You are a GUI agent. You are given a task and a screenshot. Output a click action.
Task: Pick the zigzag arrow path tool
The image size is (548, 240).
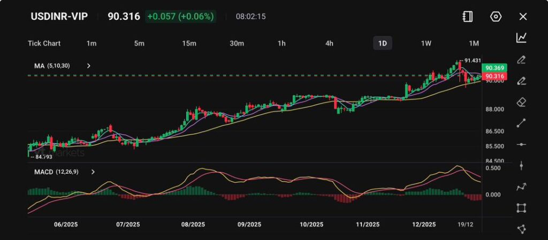[x=521, y=187]
